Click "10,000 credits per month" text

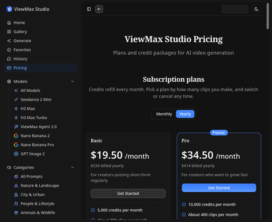(212, 204)
